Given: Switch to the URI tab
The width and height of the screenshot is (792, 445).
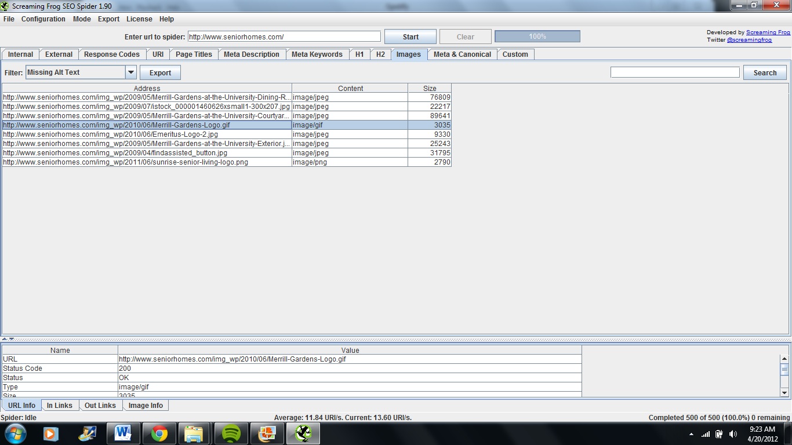Looking at the screenshot, I should coord(158,54).
